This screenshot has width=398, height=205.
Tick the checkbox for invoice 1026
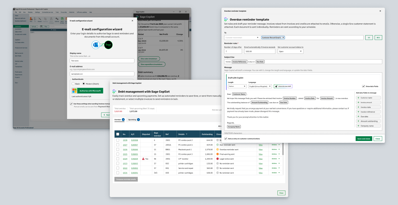tap(117, 150)
